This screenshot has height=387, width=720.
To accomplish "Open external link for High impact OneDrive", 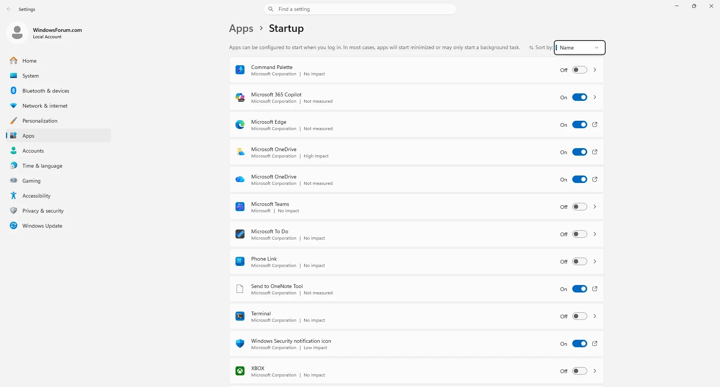I will pos(595,152).
